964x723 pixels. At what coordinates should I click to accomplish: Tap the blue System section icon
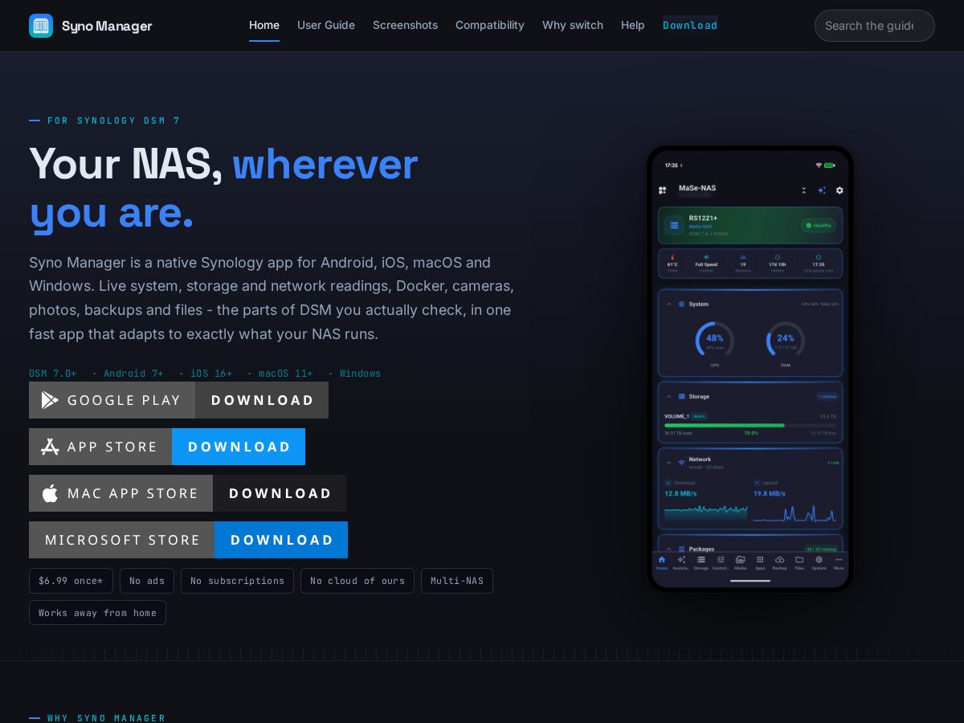point(681,304)
